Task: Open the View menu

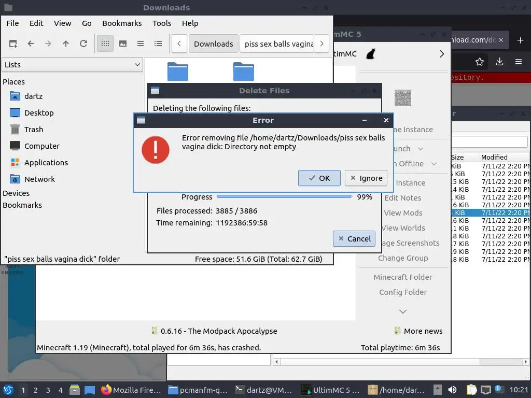Action: [x=62, y=23]
